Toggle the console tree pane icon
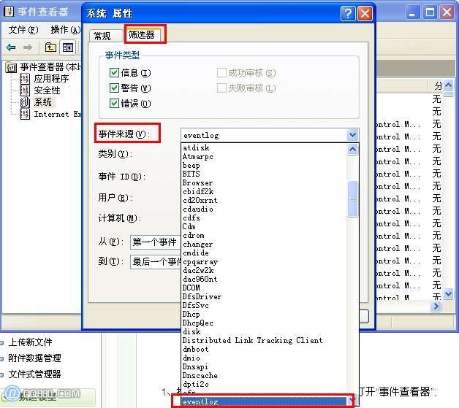The image size is (459, 408). click(x=68, y=47)
